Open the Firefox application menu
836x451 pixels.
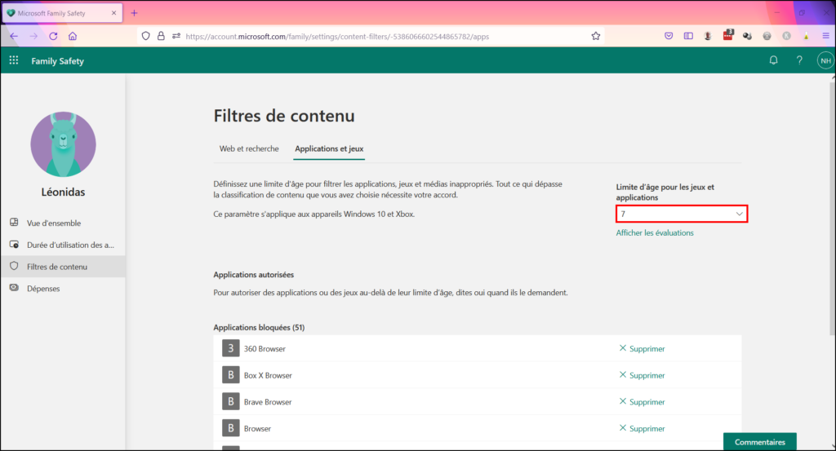(826, 36)
